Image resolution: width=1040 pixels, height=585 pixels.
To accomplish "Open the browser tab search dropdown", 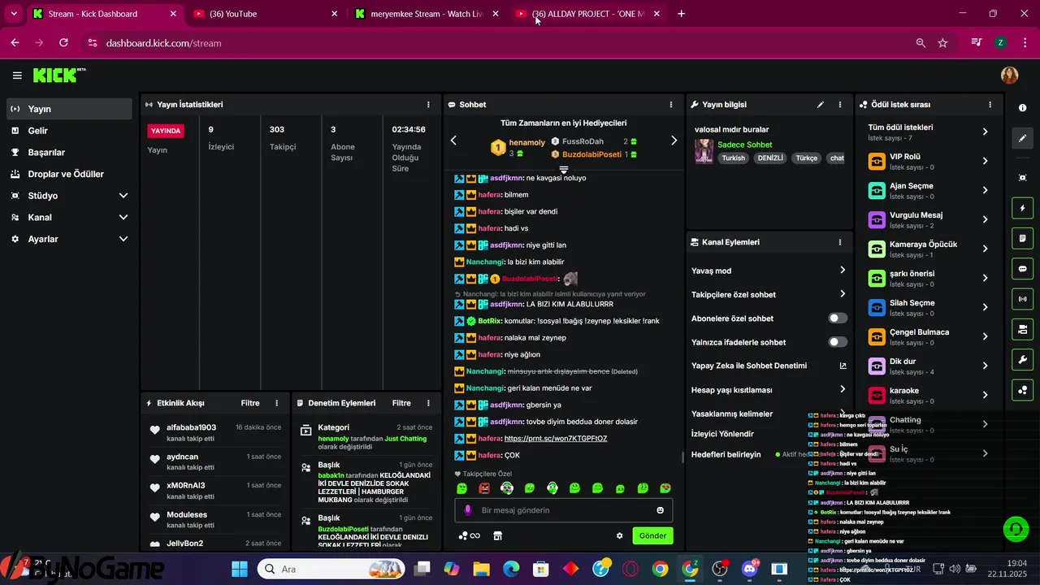I will (x=14, y=14).
